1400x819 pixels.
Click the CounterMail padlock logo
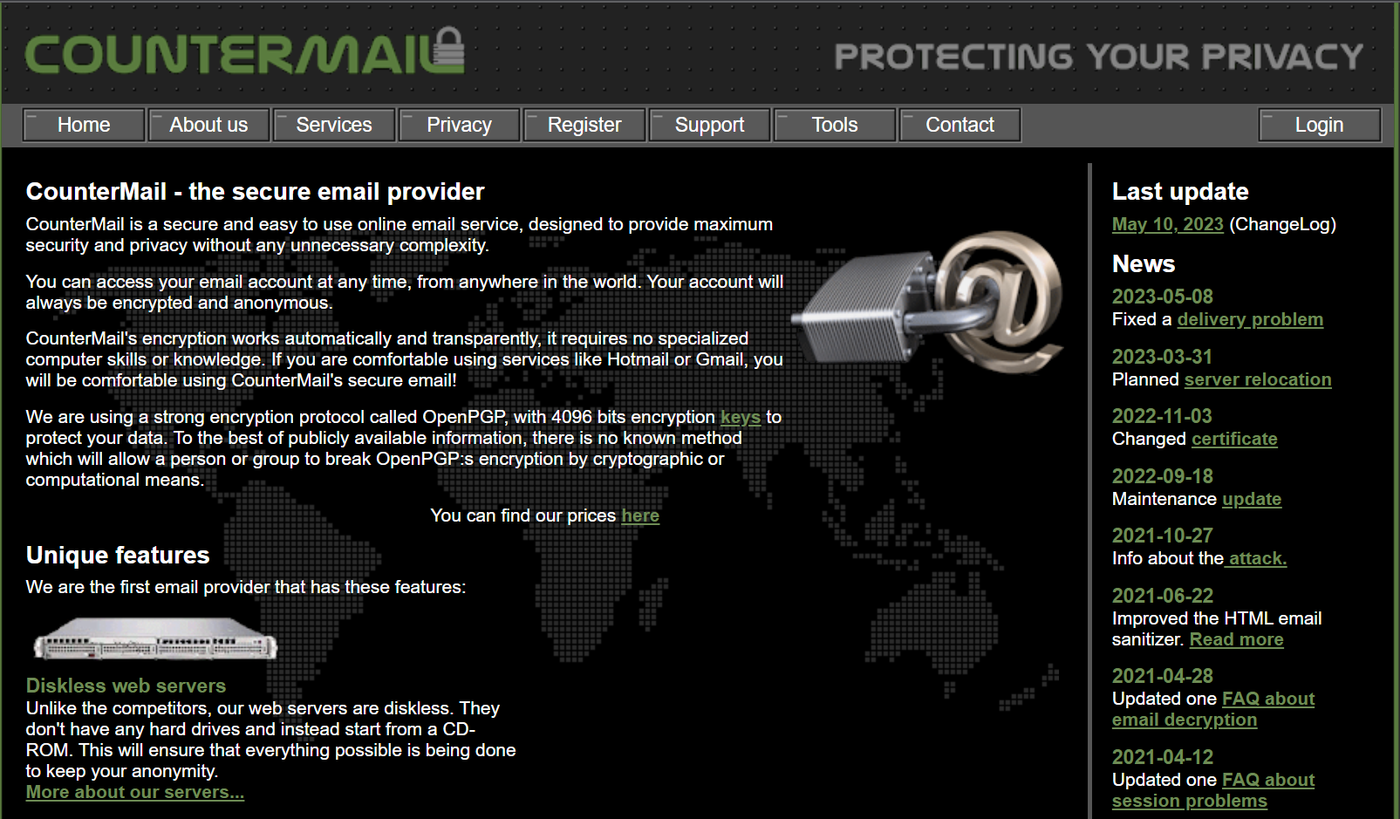245,52
